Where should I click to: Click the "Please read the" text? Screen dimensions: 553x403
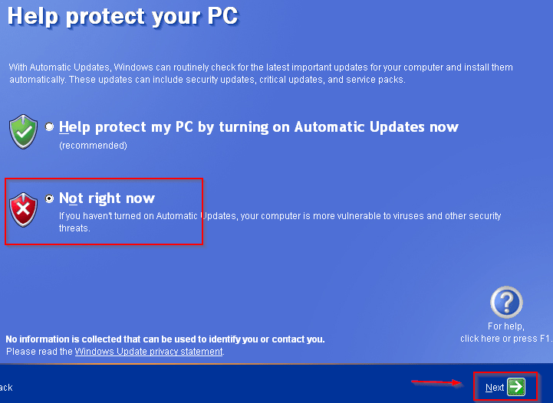tap(40, 352)
